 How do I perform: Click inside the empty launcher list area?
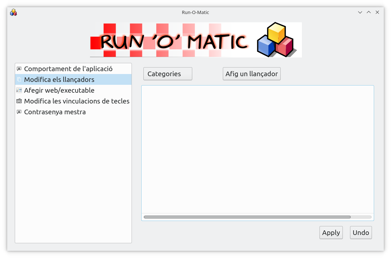pos(257,149)
